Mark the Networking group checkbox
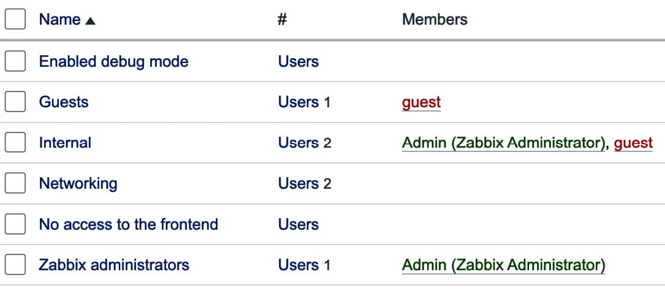This screenshot has height=296, width=665. point(15,183)
